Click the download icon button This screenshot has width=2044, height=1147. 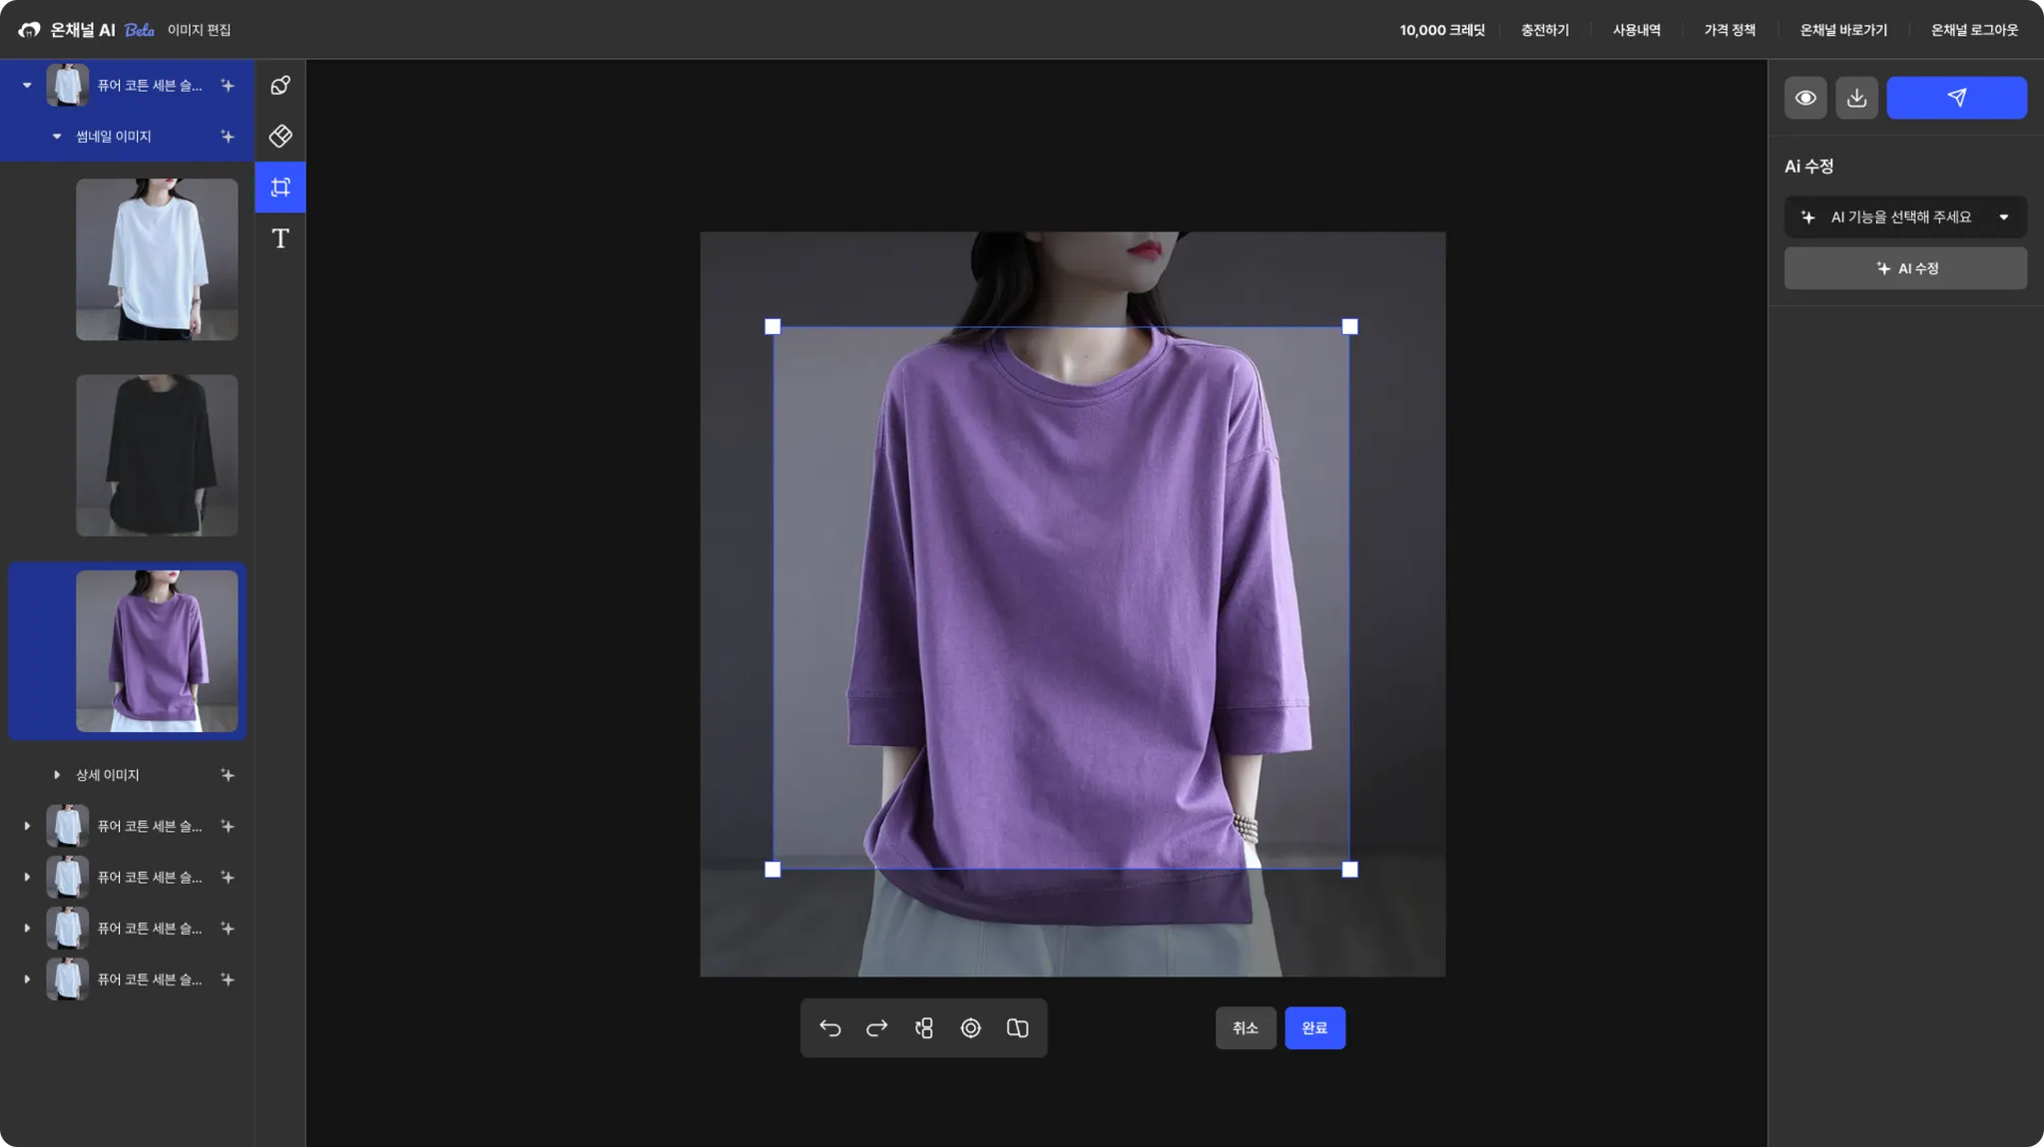coord(1856,98)
